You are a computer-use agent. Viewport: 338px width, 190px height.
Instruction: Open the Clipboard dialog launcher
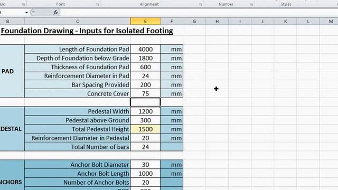(23, 4)
